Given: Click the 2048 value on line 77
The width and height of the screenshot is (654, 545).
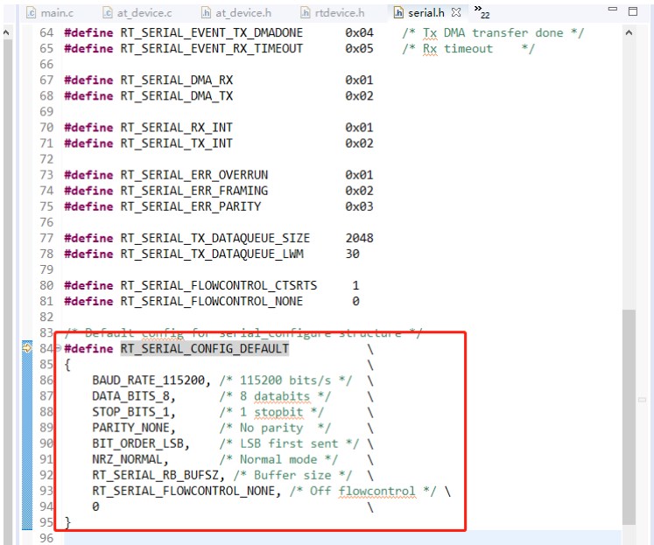Looking at the screenshot, I should pyautogui.click(x=359, y=238).
